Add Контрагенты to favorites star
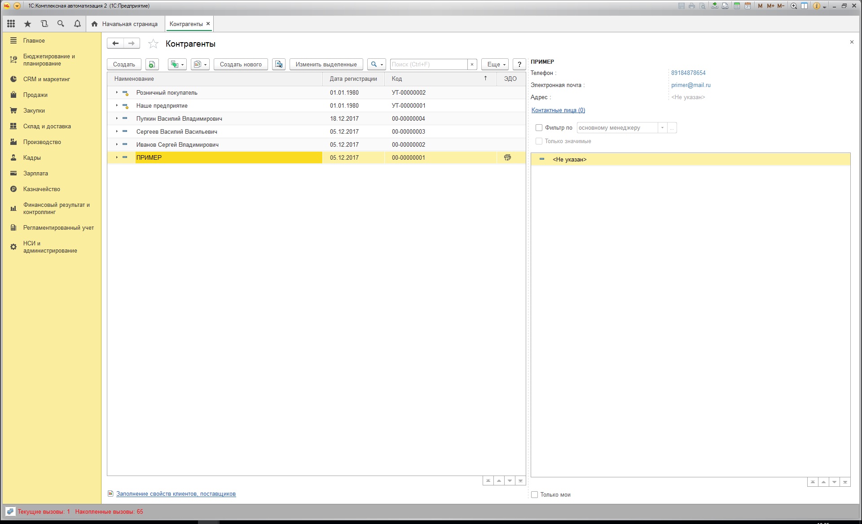This screenshot has height=524, width=862. [x=153, y=44]
